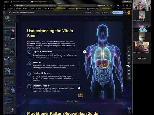The height and width of the screenshot is (115, 154).
Task: Close the slide sidebar panel
Action: [14, 17]
